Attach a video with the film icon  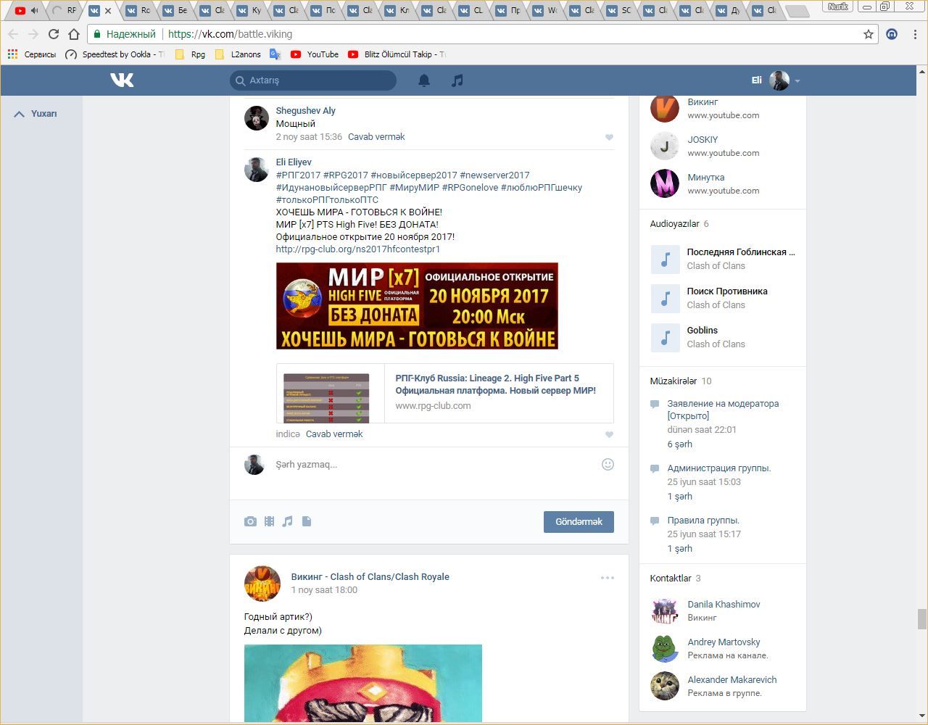269,521
